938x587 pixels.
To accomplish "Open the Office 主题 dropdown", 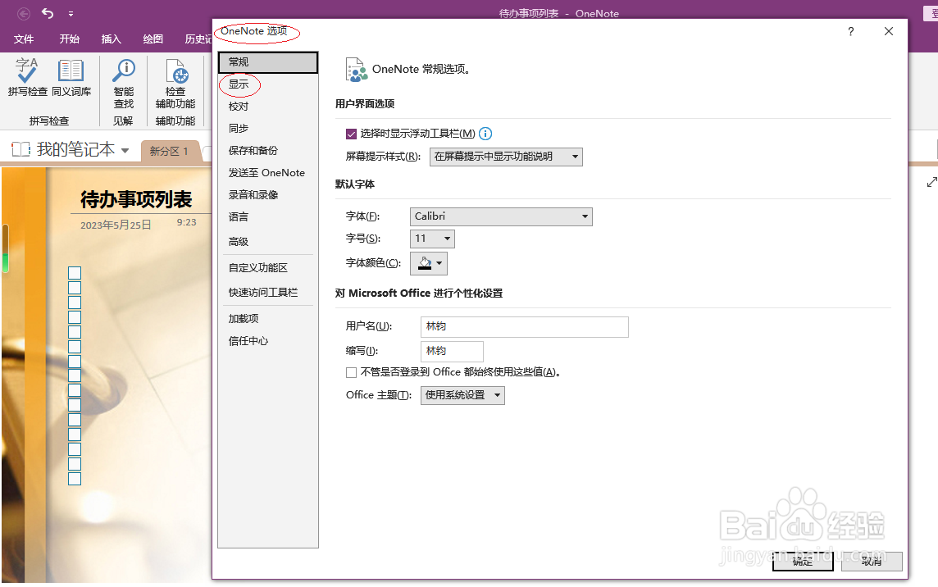I will (x=463, y=395).
